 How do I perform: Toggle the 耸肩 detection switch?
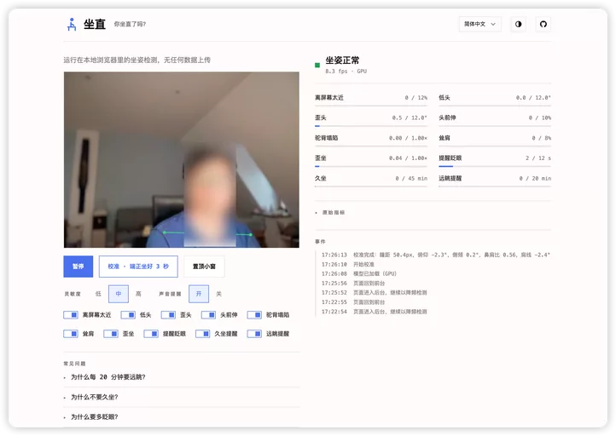[x=71, y=334]
